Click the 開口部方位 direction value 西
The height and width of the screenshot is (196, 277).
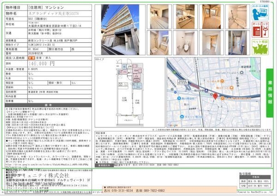(x=72, y=50)
